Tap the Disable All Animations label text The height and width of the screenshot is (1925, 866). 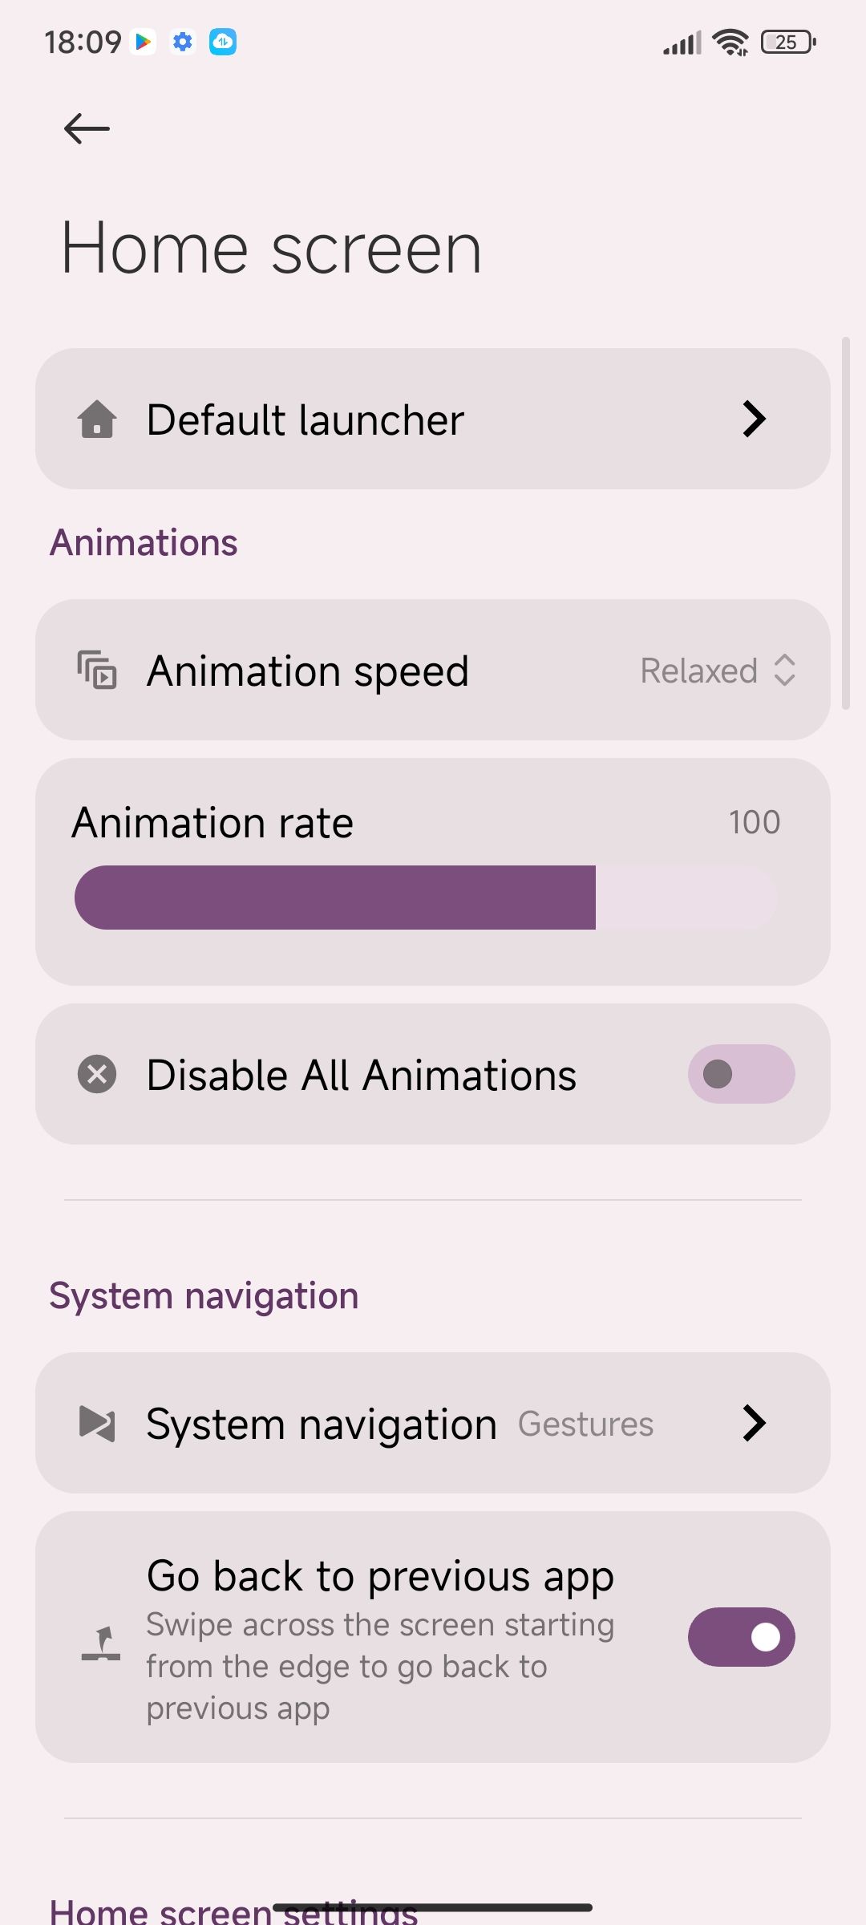pyautogui.click(x=361, y=1075)
